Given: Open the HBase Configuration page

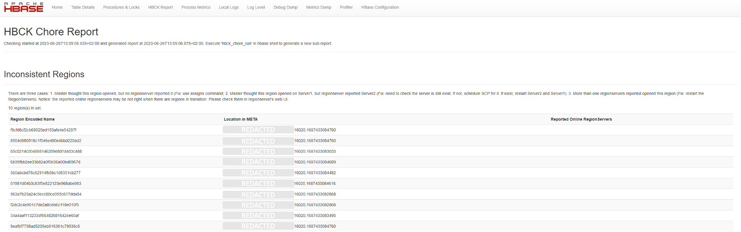Looking at the screenshot, I should [380, 7].
